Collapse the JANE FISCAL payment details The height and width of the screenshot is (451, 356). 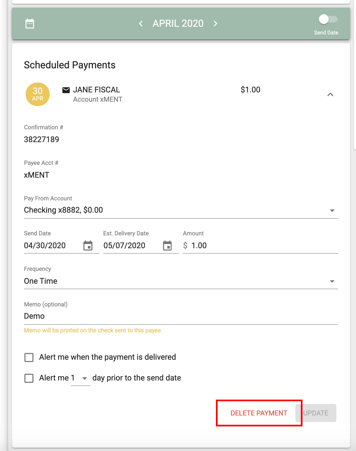[330, 95]
